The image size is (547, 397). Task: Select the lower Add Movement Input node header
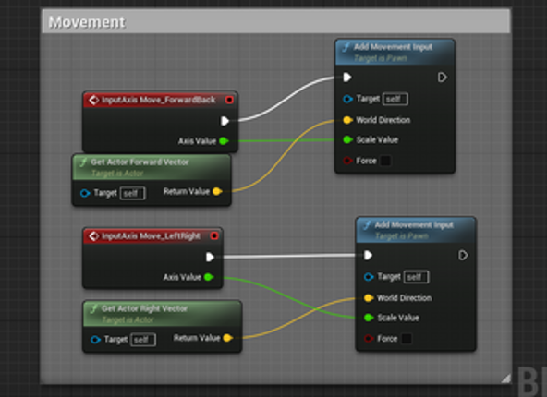[x=416, y=230]
